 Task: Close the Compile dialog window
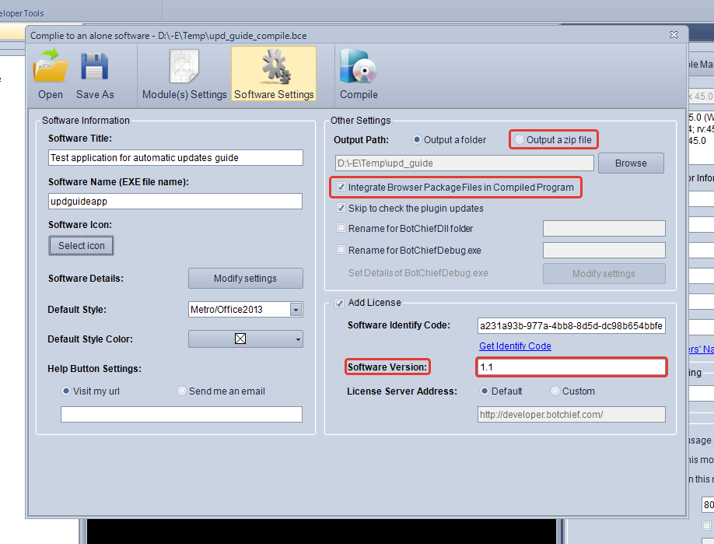tap(674, 35)
